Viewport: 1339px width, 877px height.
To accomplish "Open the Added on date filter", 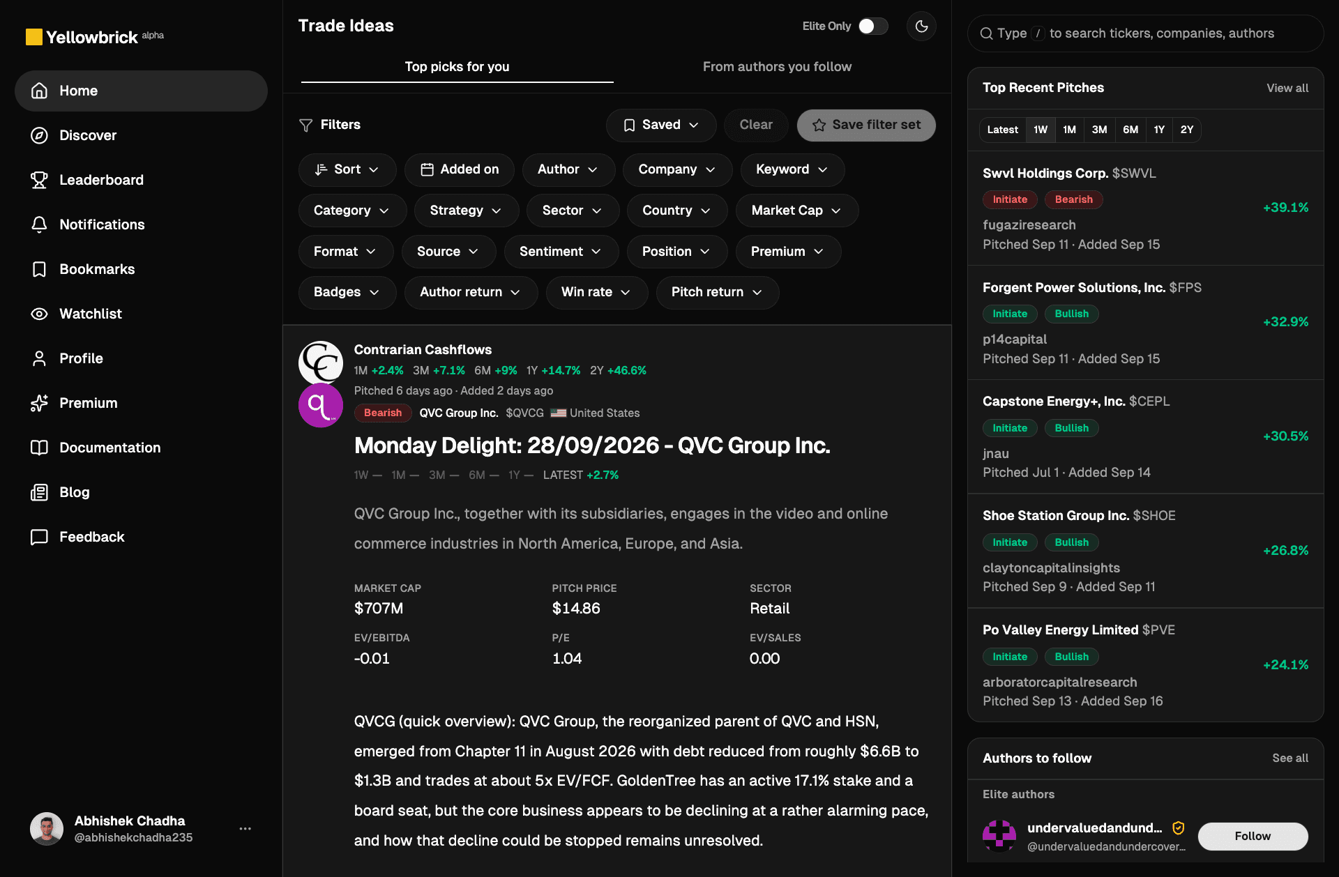I will pos(460,169).
